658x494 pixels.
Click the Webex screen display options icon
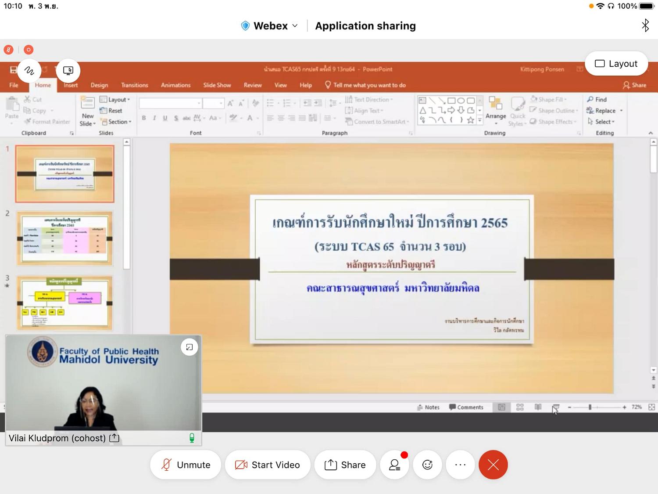pyautogui.click(x=68, y=70)
